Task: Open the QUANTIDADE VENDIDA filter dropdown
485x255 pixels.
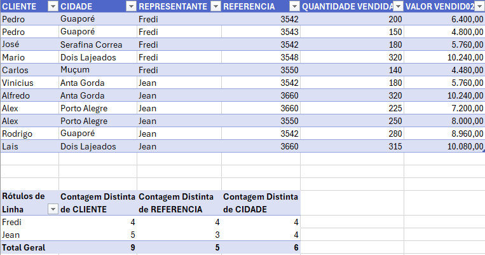Action: [399, 6]
